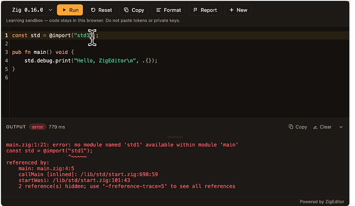Click the closing brace on line 5
355x206 pixels.
tap(13, 69)
